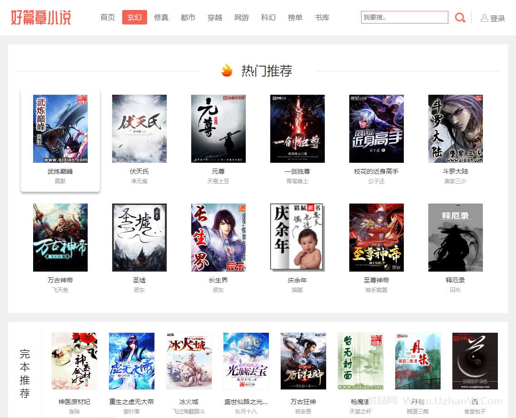Open the 释厄录 book cover

click(455, 238)
